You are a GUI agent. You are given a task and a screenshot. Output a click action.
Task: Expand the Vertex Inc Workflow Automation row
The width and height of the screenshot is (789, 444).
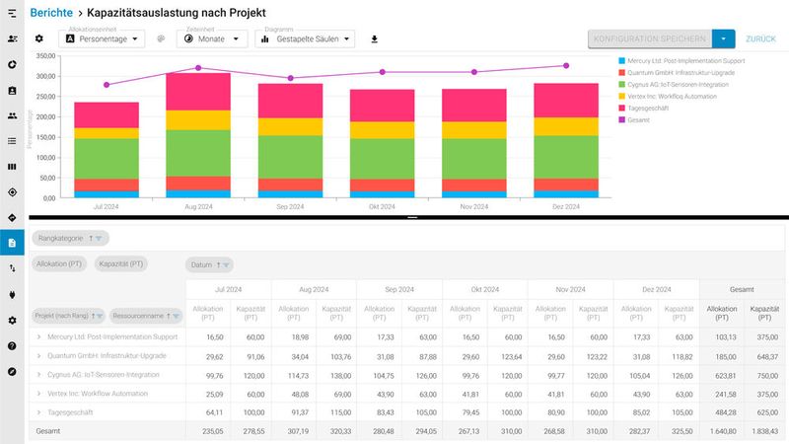coord(37,393)
